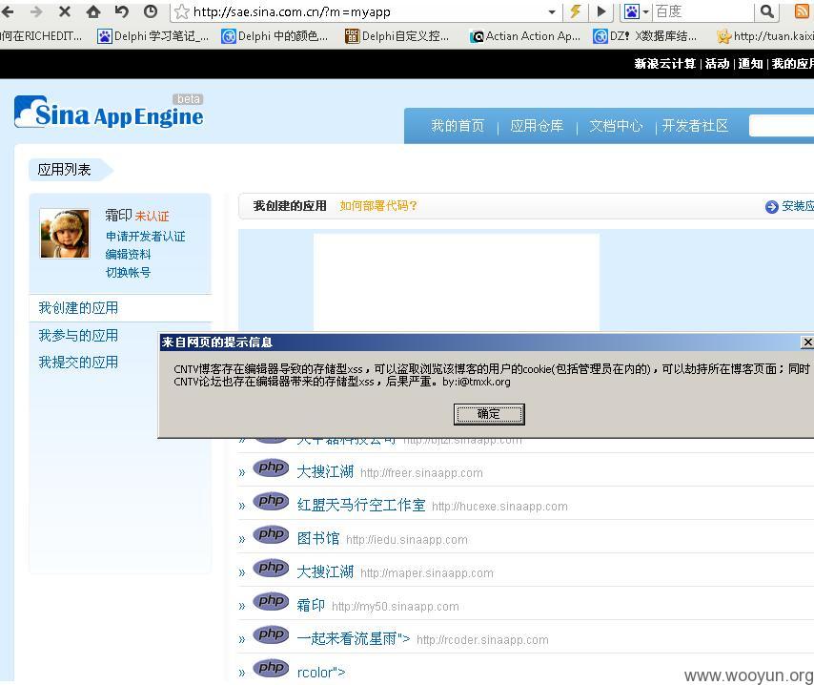The height and width of the screenshot is (685, 814).
Task: Open 'rcolor">' app link
Action: point(321,672)
